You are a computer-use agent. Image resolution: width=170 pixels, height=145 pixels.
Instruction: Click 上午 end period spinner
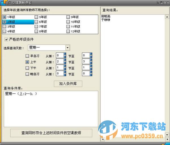click(91, 61)
